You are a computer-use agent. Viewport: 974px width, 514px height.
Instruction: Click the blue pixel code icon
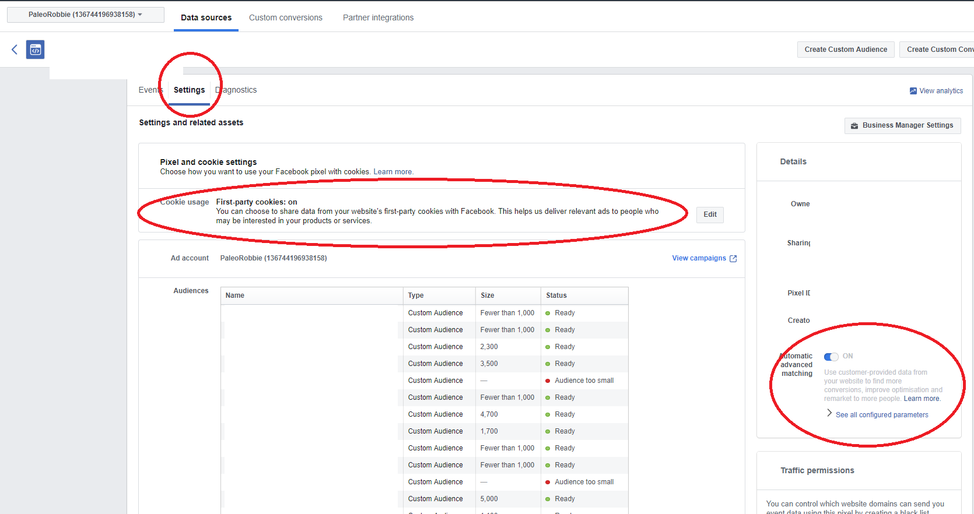click(36, 50)
